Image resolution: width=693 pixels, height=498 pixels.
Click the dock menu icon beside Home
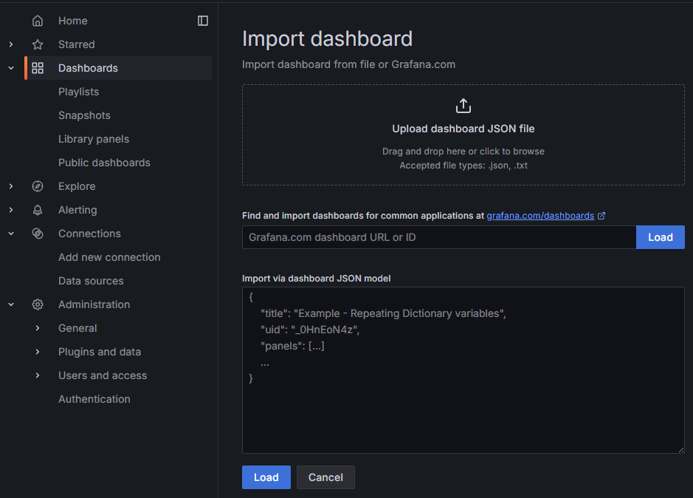pos(203,21)
